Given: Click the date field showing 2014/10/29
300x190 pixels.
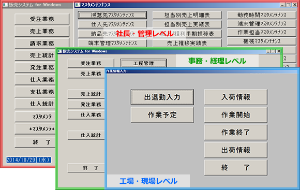Looking at the screenshot, I should 21,160.
